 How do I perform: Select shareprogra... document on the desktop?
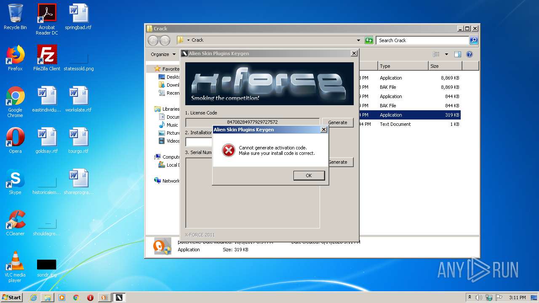tap(78, 182)
